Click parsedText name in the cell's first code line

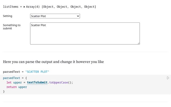(x=11, y=78)
